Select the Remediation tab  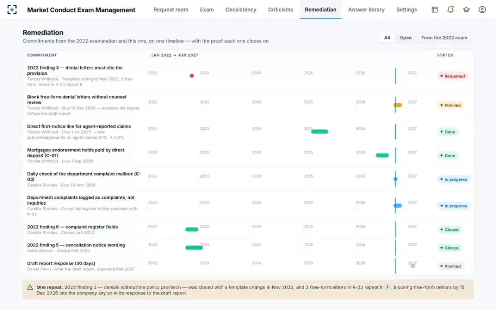[321, 10]
